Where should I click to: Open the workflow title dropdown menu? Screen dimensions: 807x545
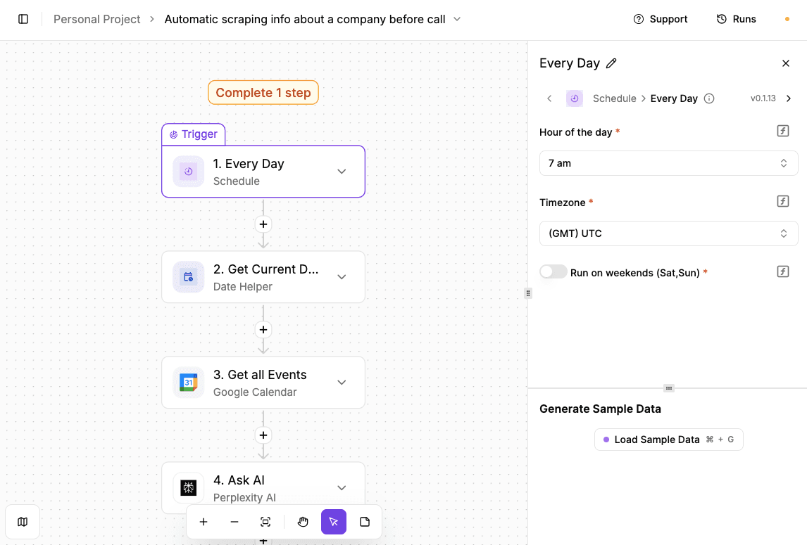point(458,19)
